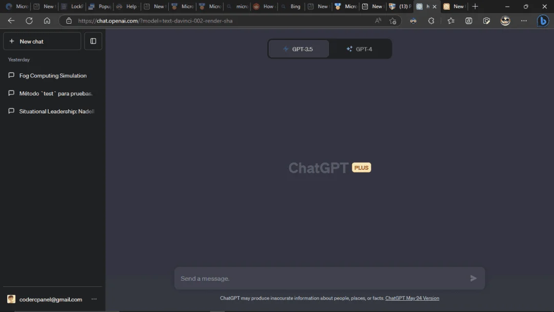Click the PLUS badge next to ChatGPT
Viewport: 554px width, 312px height.
tap(362, 167)
